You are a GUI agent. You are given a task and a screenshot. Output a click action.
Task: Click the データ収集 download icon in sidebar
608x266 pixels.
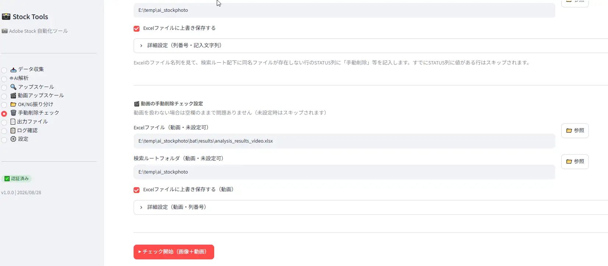(13, 69)
